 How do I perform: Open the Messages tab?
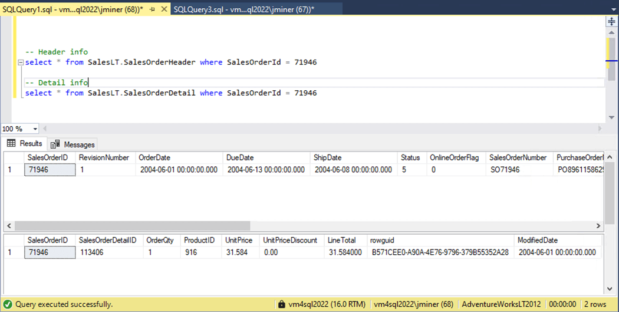coord(73,144)
